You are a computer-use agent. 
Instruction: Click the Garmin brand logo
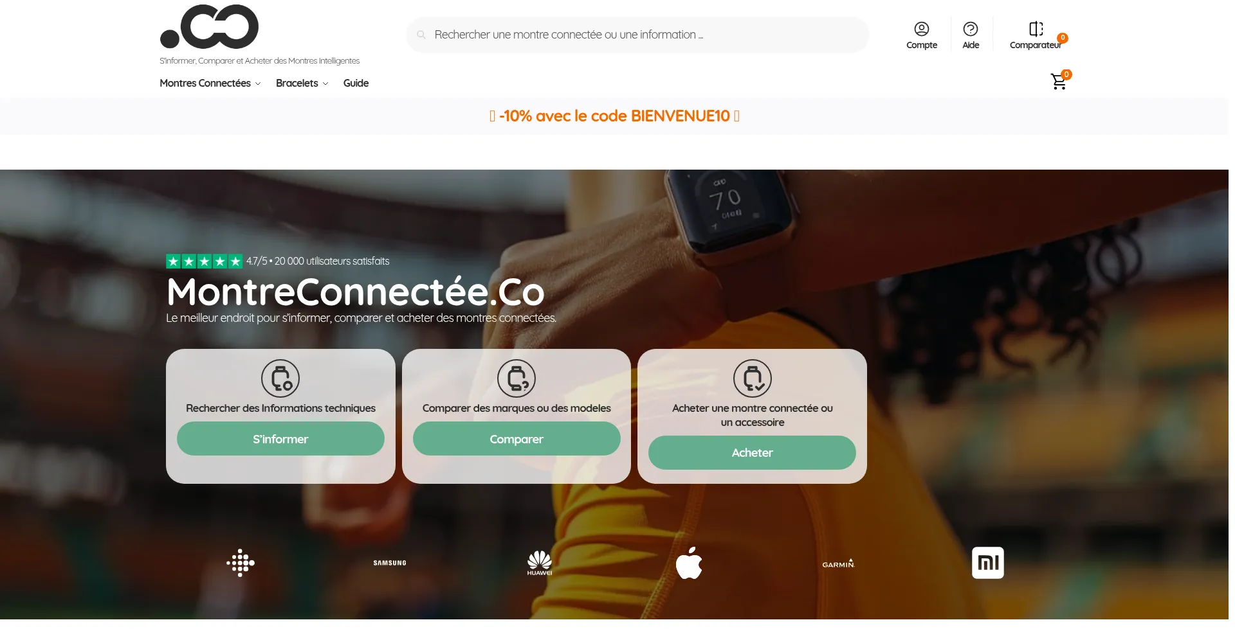click(x=838, y=563)
